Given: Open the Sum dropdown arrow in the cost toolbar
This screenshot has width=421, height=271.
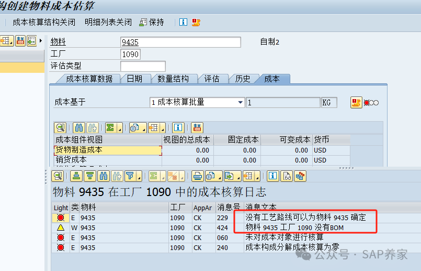Looking at the screenshot, I should (120, 128).
